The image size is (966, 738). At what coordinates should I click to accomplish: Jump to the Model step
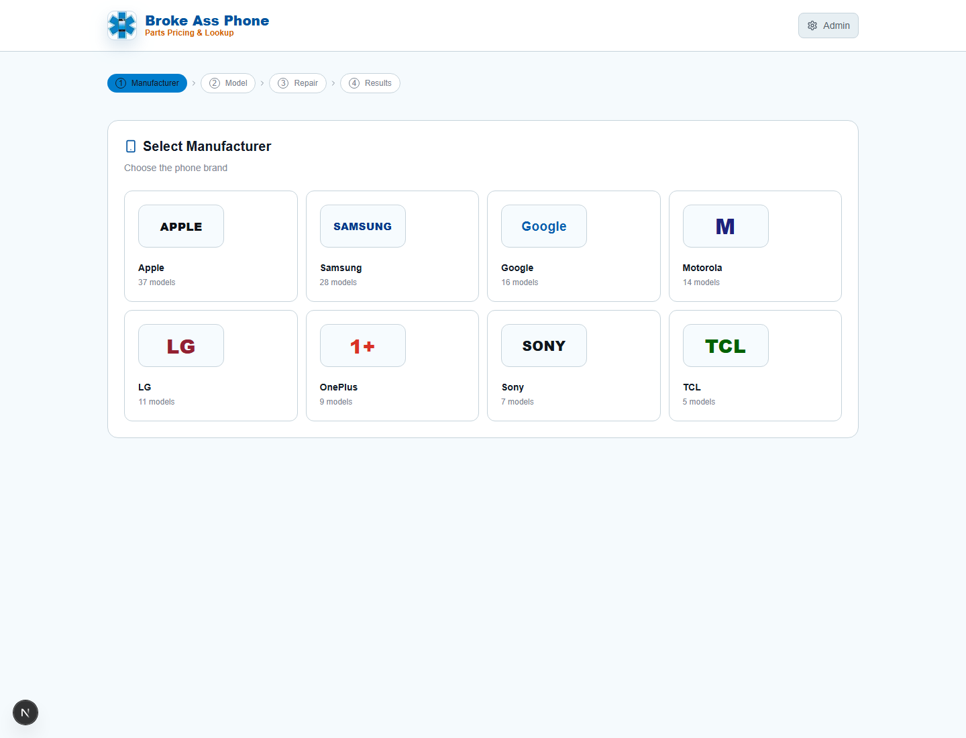click(228, 83)
